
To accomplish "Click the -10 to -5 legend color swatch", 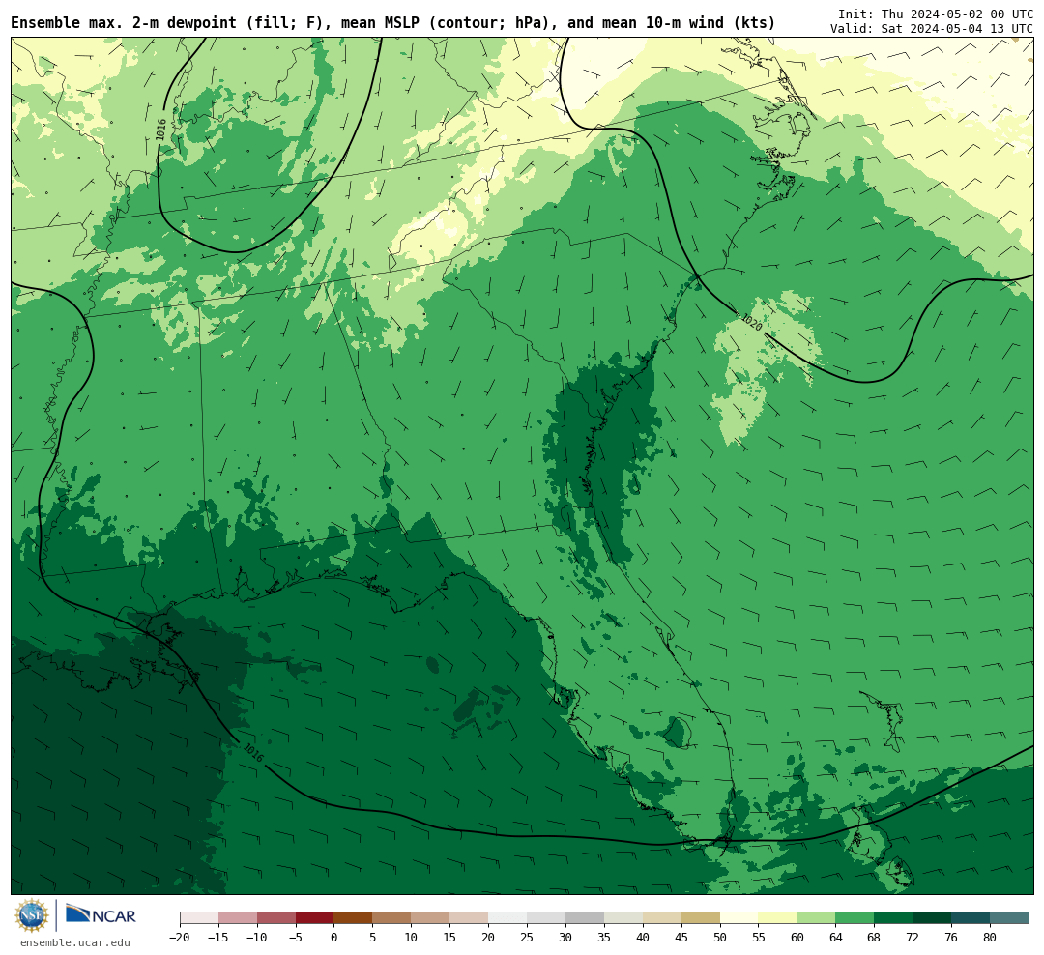I will click(x=276, y=918).
